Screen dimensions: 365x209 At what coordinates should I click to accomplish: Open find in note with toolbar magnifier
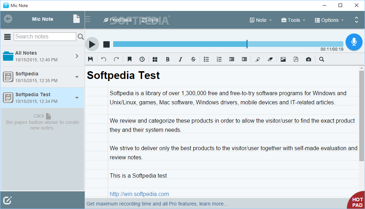coord(322,59)
